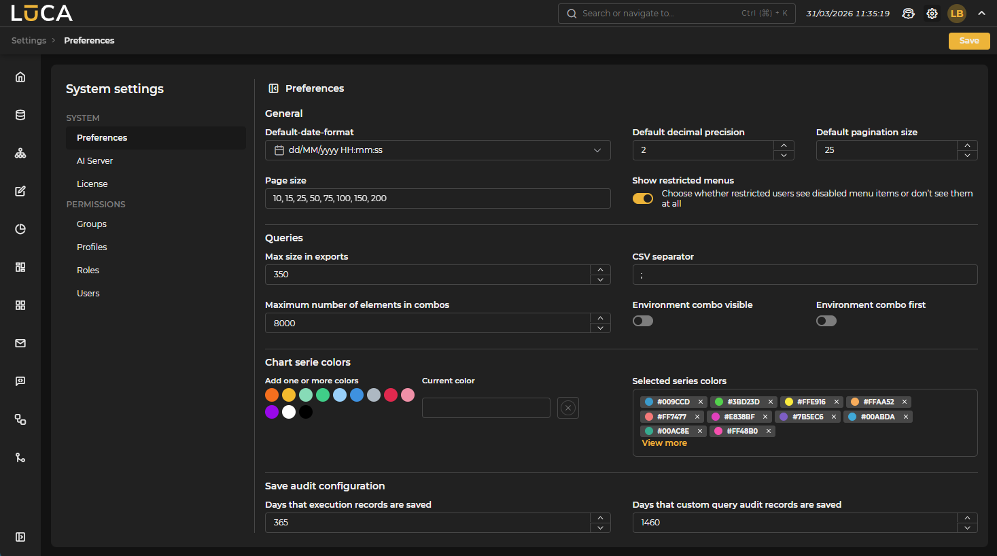Open the org chart sidebar icon
Viewport: 997px width, 556px height.
(x=20, y=153)
